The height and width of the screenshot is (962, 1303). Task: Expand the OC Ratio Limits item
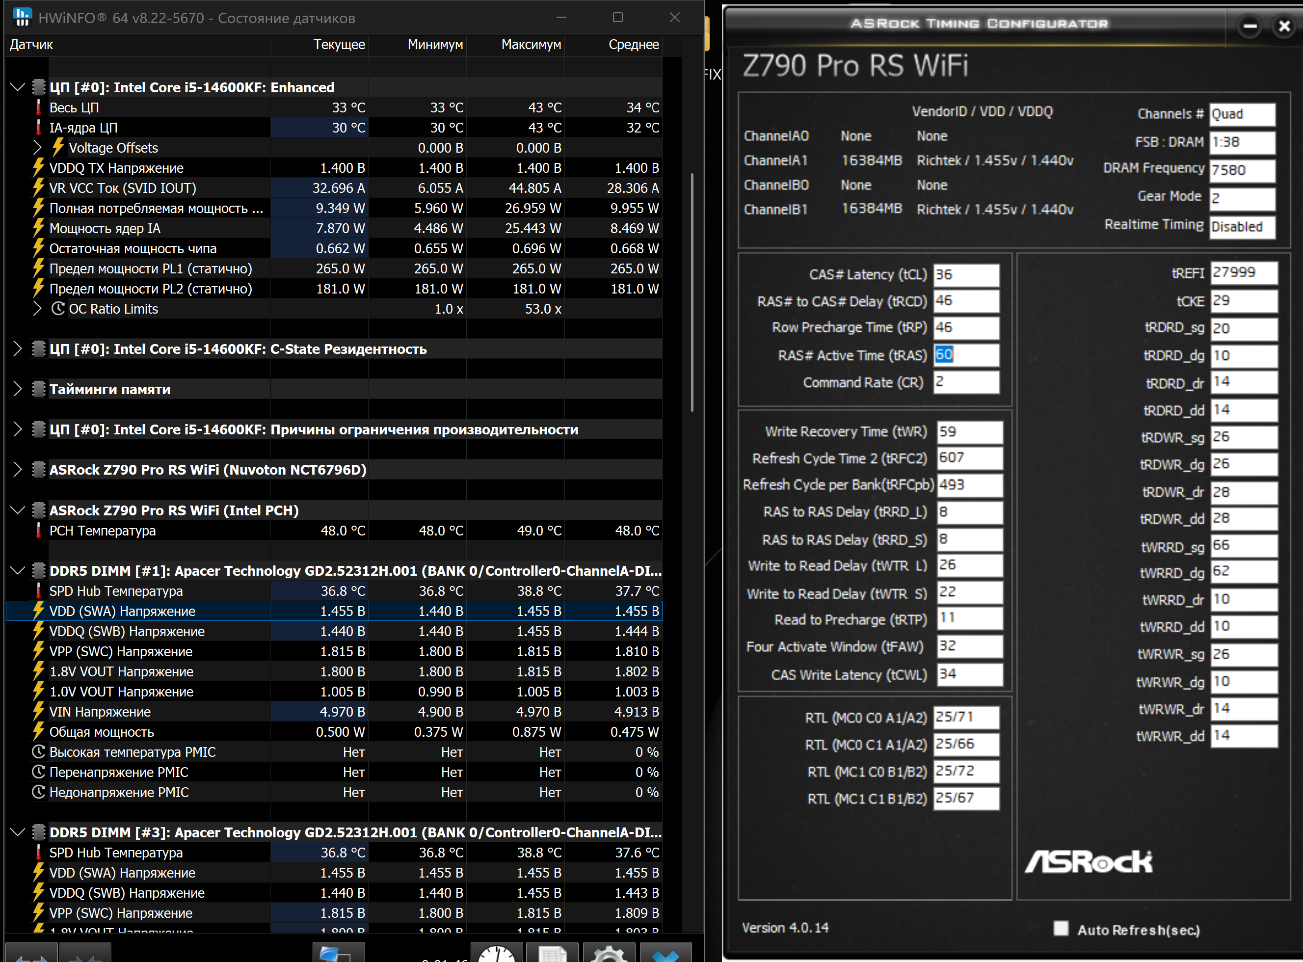37,309
